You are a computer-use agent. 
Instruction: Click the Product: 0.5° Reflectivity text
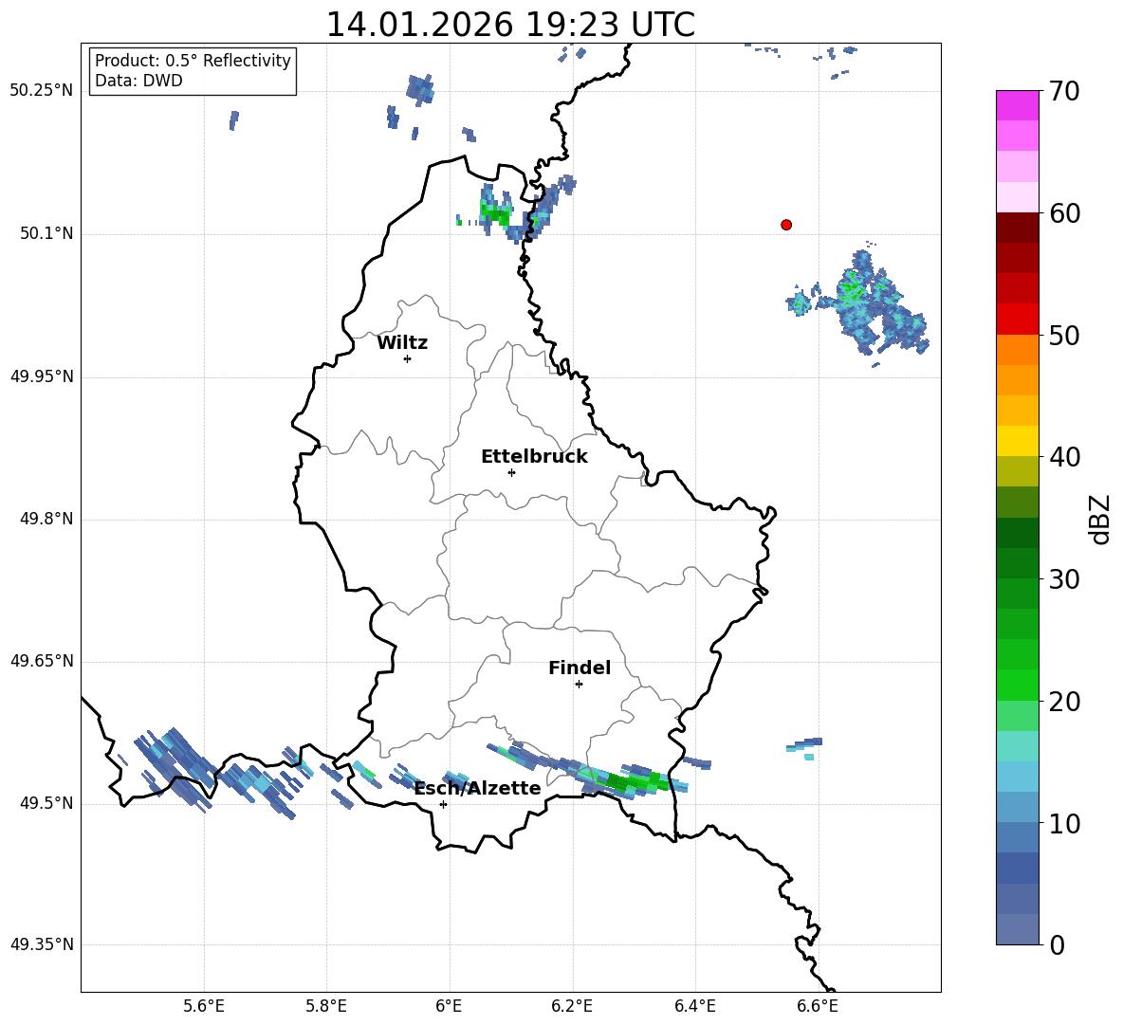coord(193,61)
